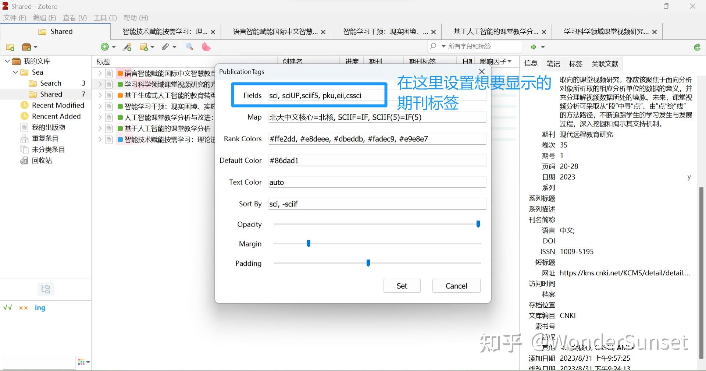This screenshot has width=706, height=371.
Task: Click the Default Color input field
Action: [x=377, y=160]
